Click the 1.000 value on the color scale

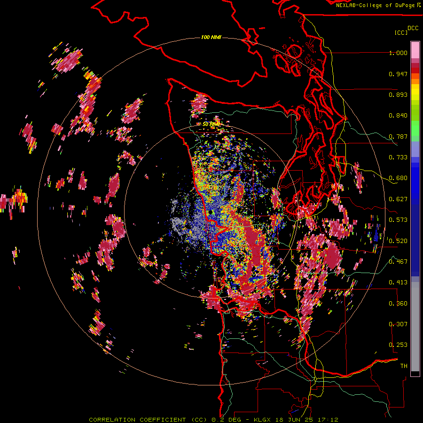398,53
